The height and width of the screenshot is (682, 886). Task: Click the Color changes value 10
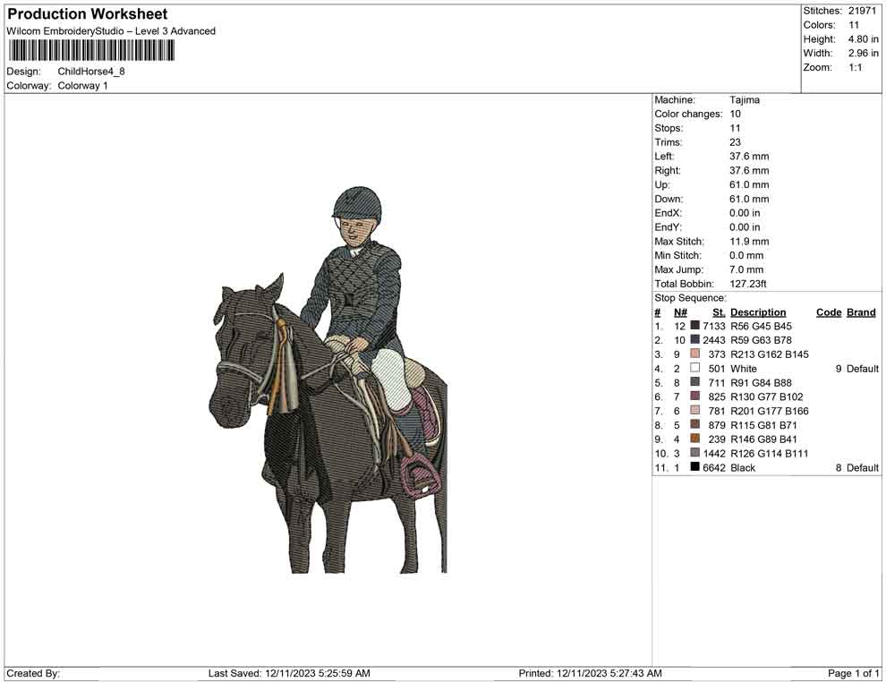click(735, 115)
